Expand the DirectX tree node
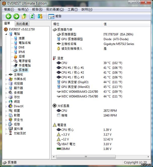 click(x=6, y=106)
